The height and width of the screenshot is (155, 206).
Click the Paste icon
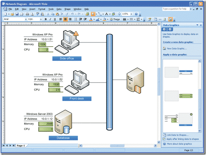click(x=57, y=14)
